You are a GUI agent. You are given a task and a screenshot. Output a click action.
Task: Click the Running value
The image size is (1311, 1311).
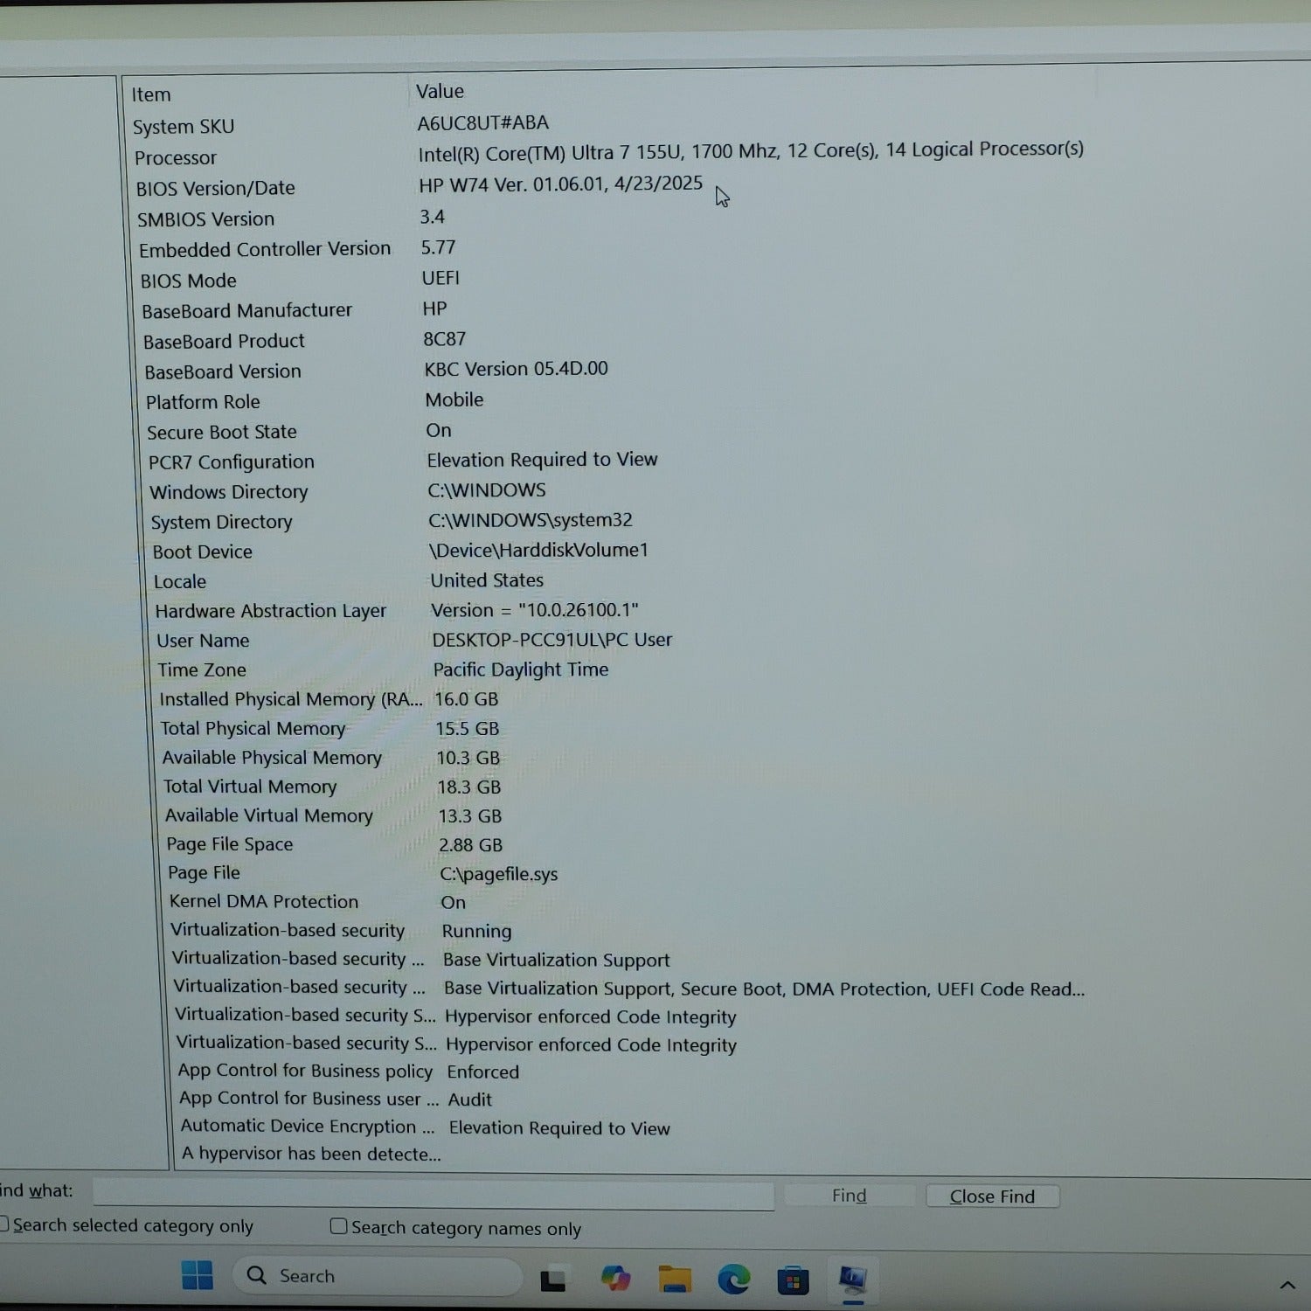(476, 931)
